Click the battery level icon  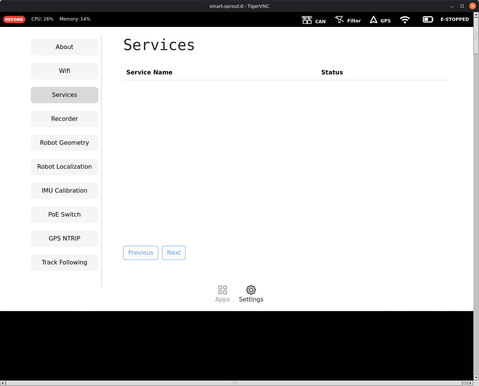point(428,19)
